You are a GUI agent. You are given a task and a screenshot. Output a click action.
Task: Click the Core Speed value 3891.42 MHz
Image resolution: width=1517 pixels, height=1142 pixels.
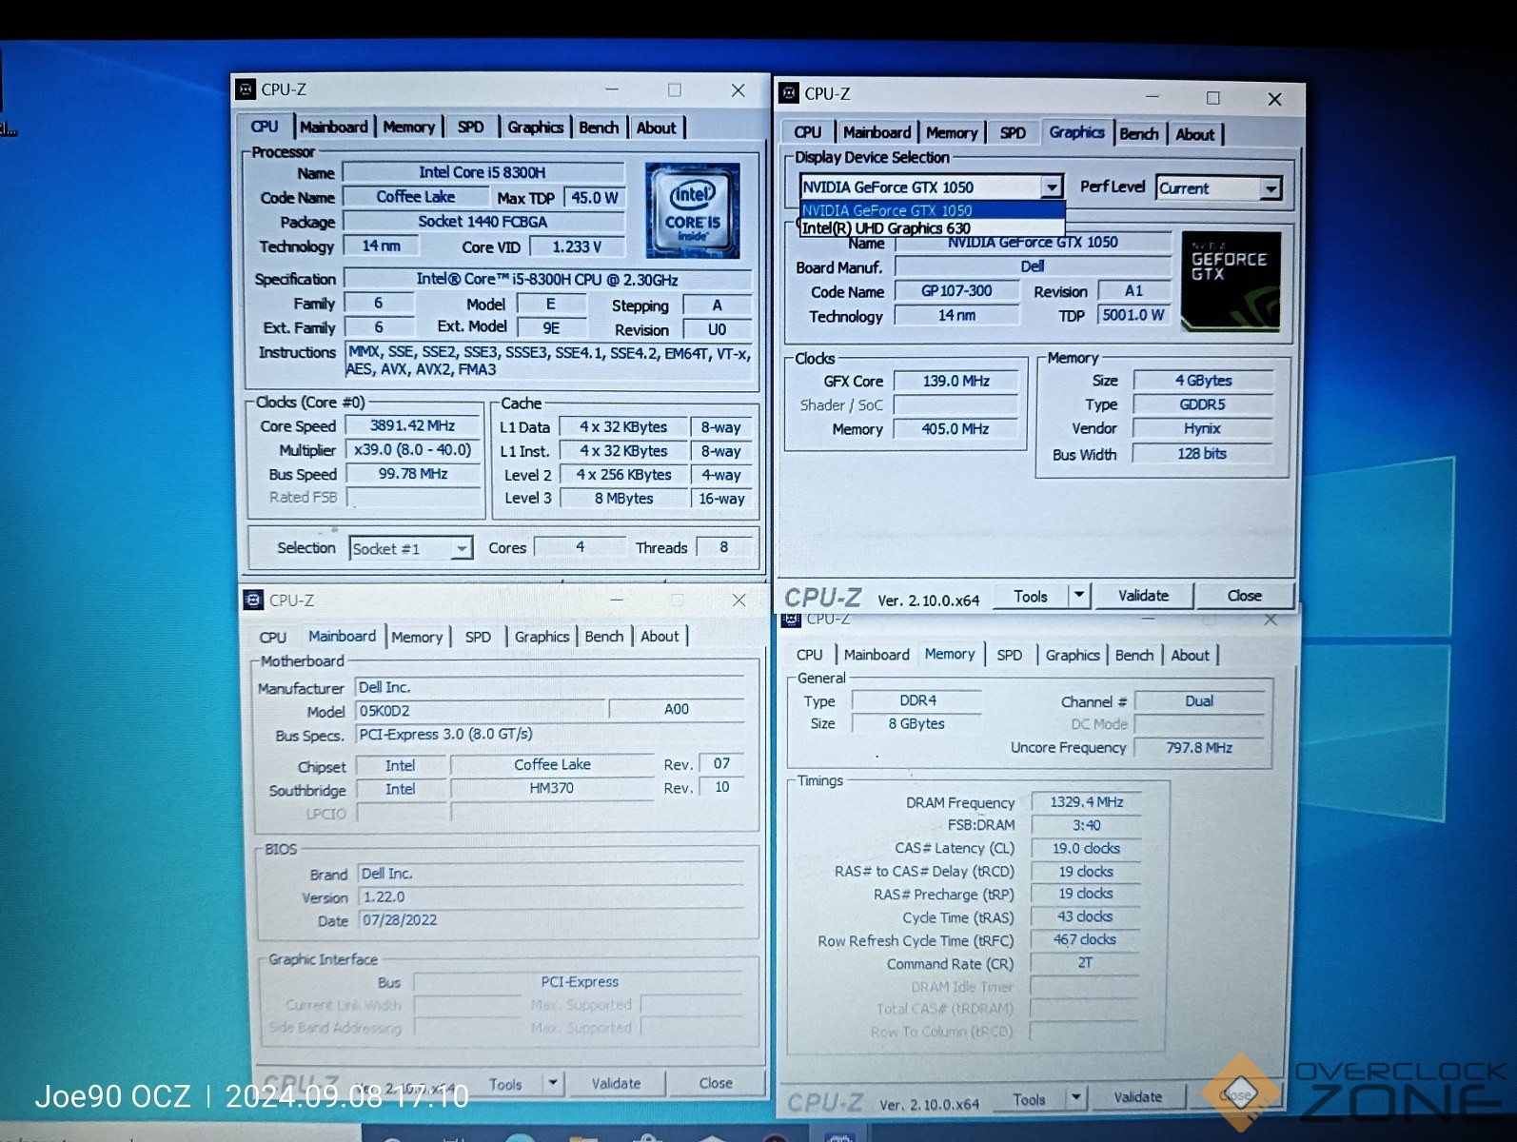(x=413, y=425)
